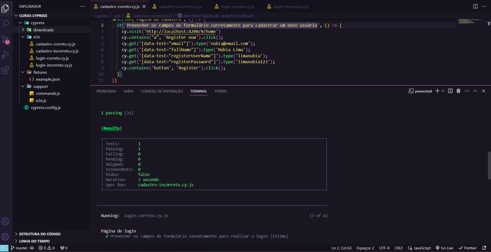Open the PROBLEMAS panel tab
The image size is (491, 252).
tap(106, 91)
